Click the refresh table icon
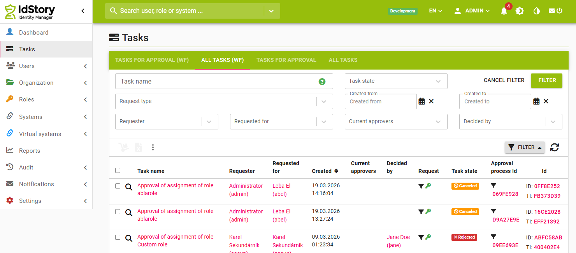The image size is (576, 253). click(555, 147)
